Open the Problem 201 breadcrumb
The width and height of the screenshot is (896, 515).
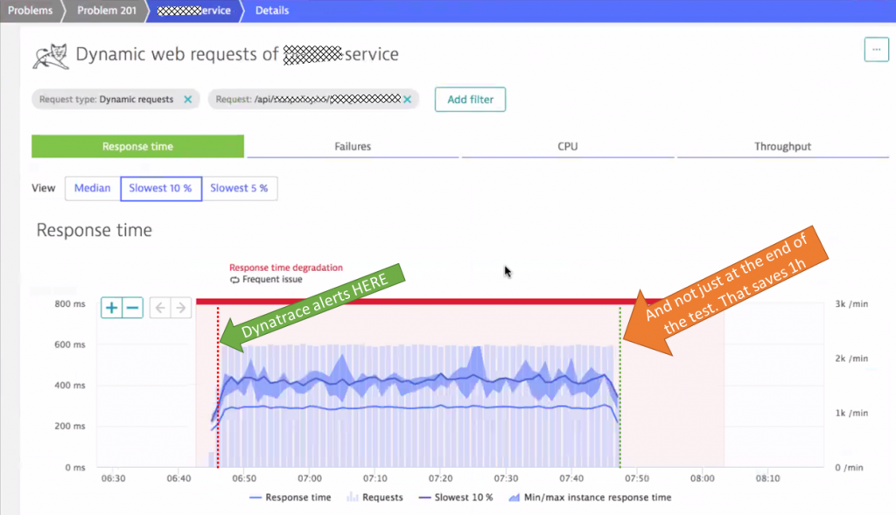tap(105, 10)
